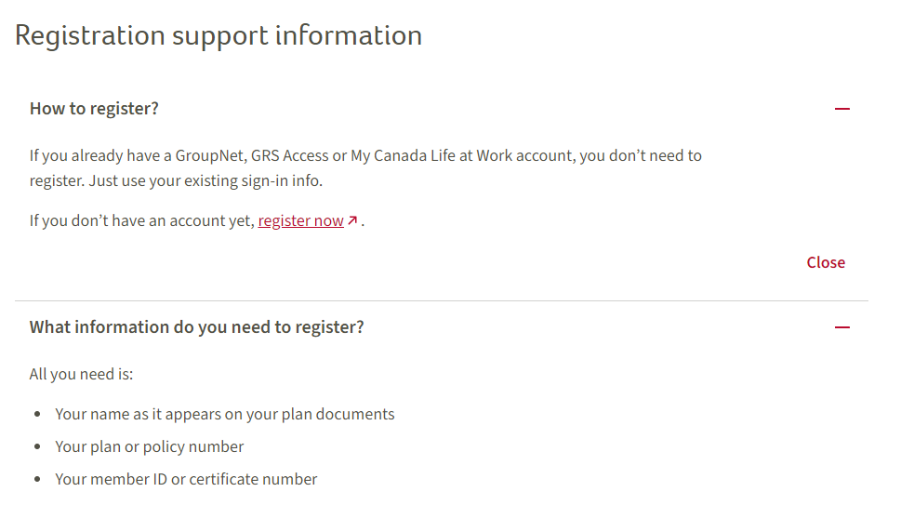The height and width of the screenshot is (505, 914).
Task: Click the bullet before "Your plan or policy number"
Action: [37, 446]
